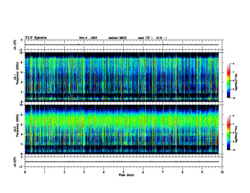Click the ch.2 color bar's log(PSD) label
Screen dimensions: 250x193
236,134
